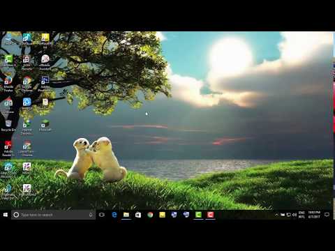Click the Cortana search box
This screenshot has width=335, height=251.
[x=53, y=215]
